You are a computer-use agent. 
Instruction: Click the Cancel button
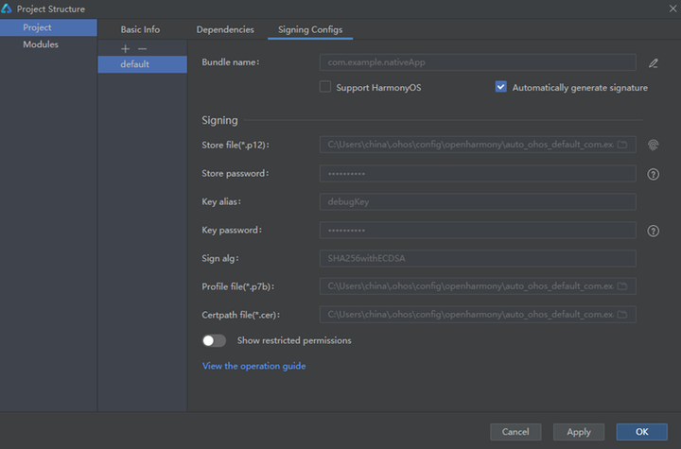(515, 432)
